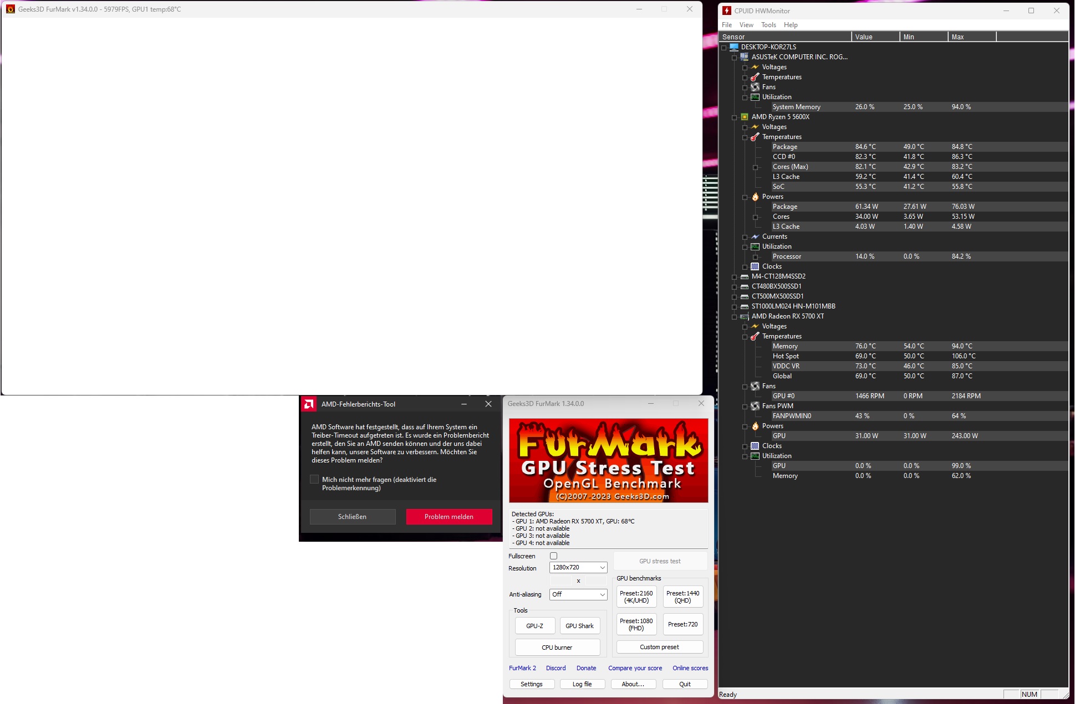Click the GPU Clocks chip icon
1075x704 pixels.
click(x=755, y=446)
